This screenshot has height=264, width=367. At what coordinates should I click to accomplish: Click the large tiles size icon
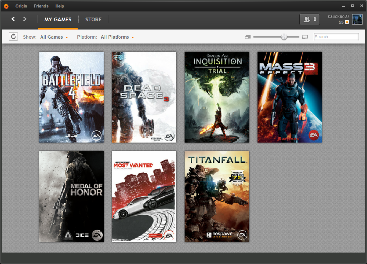coord(305,37)
